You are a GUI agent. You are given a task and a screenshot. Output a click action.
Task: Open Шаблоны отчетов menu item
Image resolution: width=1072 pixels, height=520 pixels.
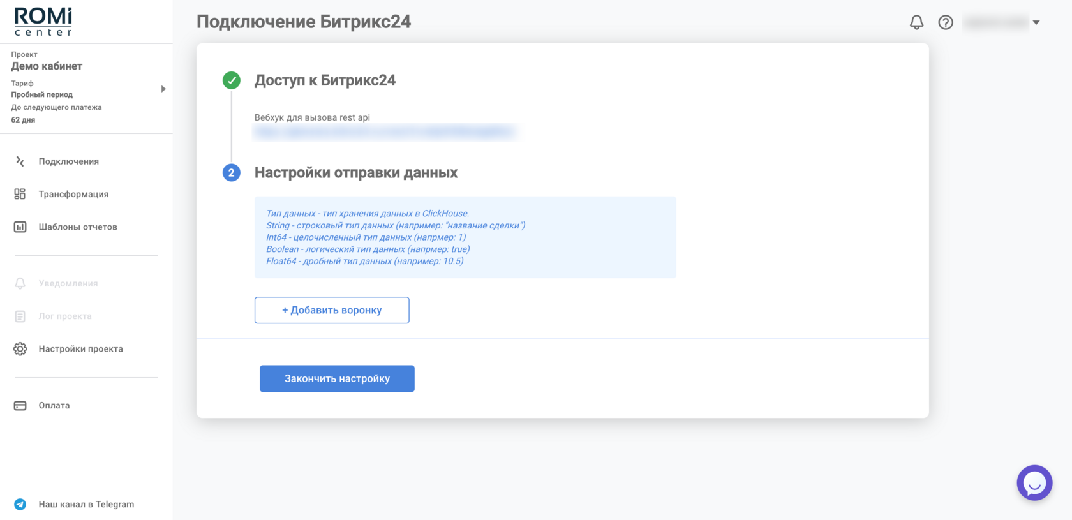click(78, 227)
